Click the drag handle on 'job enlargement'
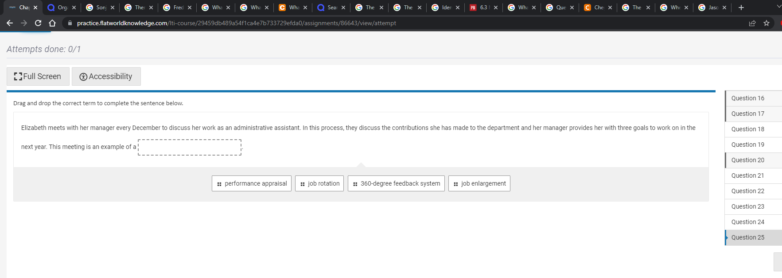782x278 pixels. [x=456, y=184]
